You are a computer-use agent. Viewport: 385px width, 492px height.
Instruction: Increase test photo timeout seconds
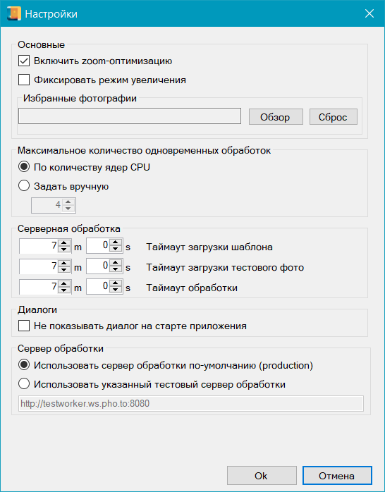pyautogui.click(x=116, y=263)
